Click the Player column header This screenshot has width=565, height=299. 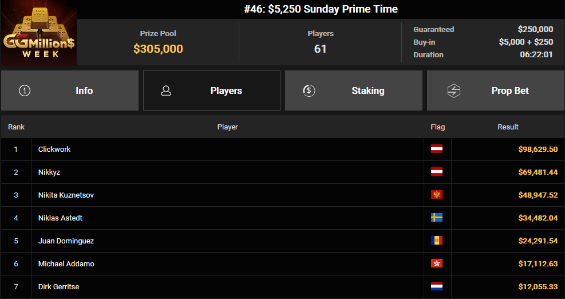(x=227, y=127)
